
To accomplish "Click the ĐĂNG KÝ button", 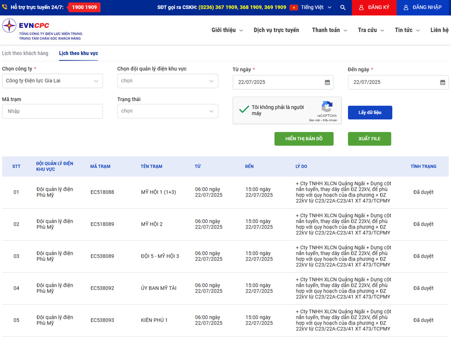I will [x=374, y=7].
